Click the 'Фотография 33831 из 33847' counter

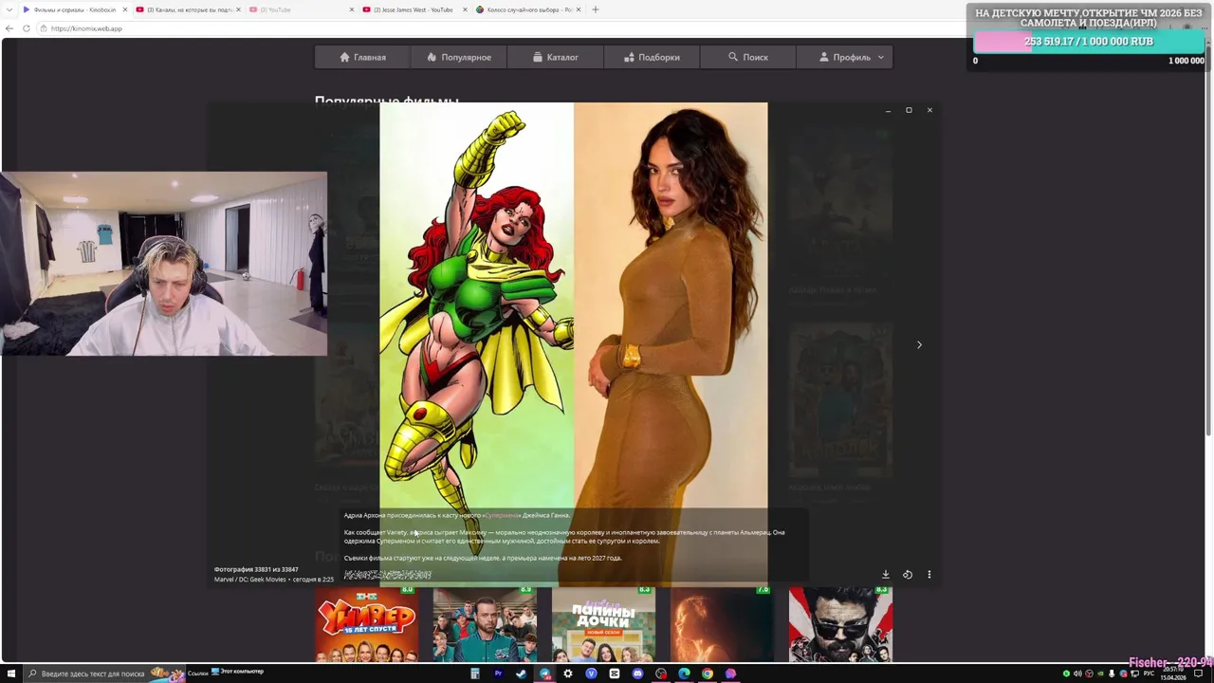(x=256, y=569)
